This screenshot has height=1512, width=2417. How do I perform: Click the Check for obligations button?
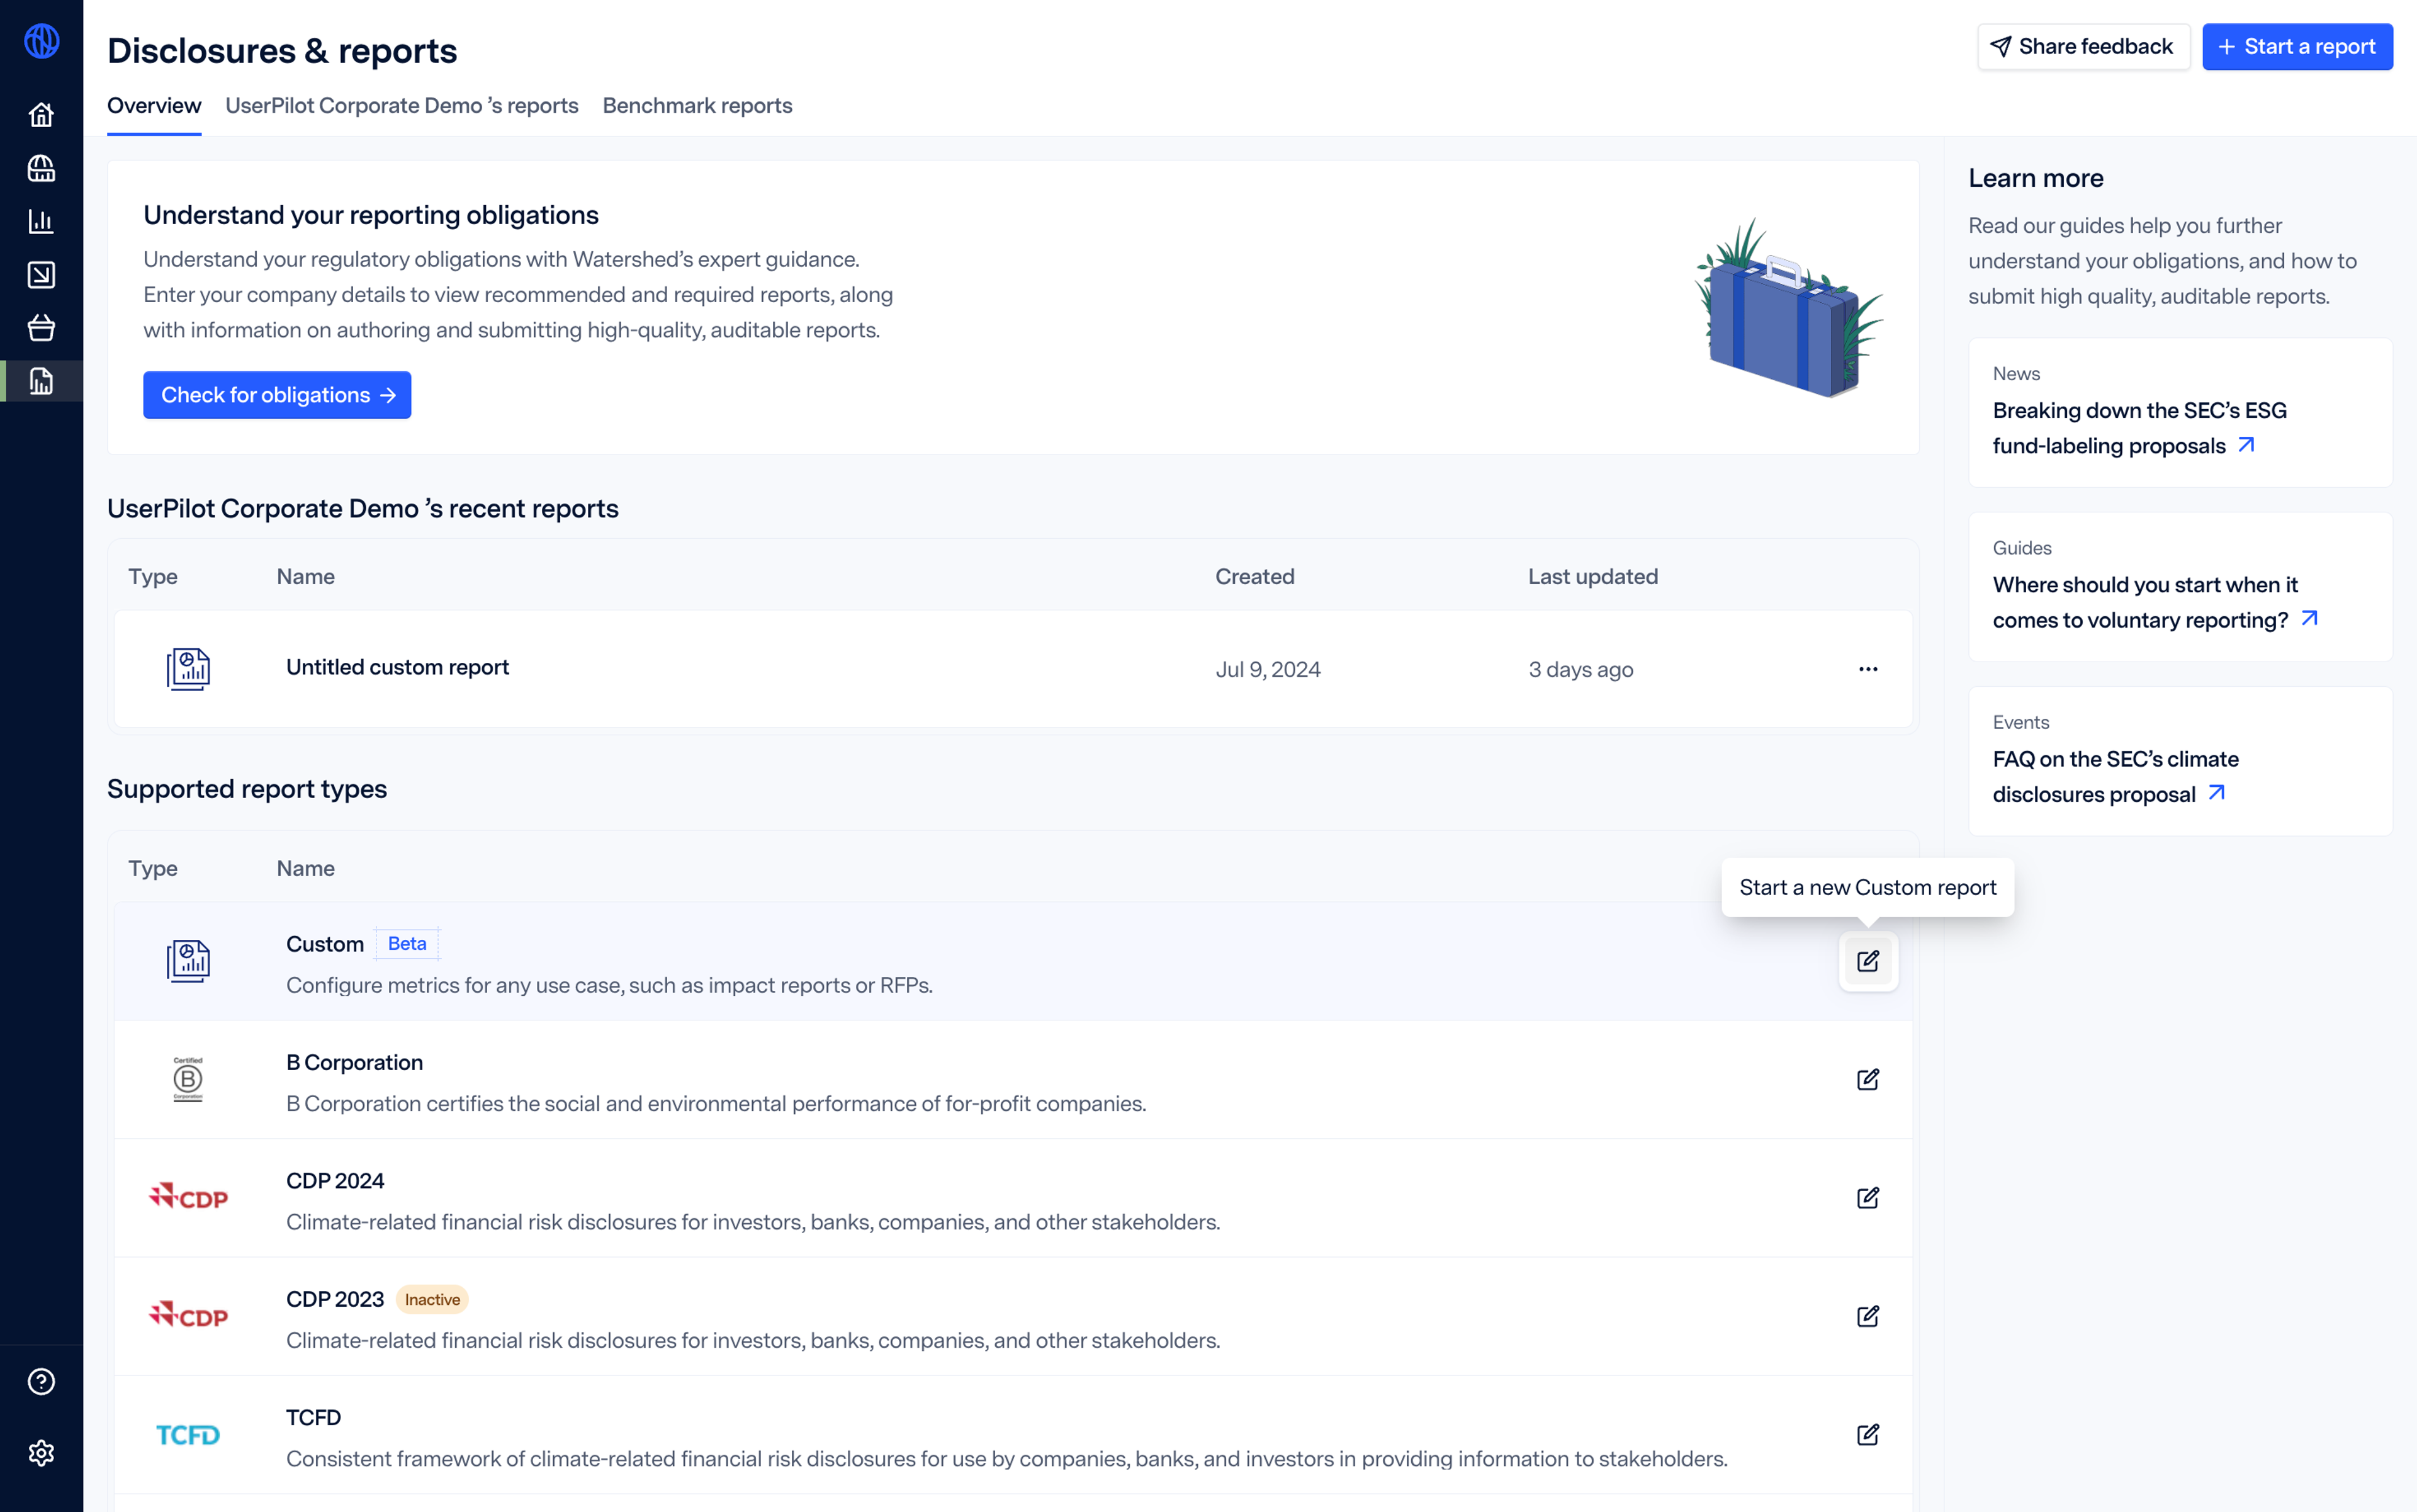point(277,395)
